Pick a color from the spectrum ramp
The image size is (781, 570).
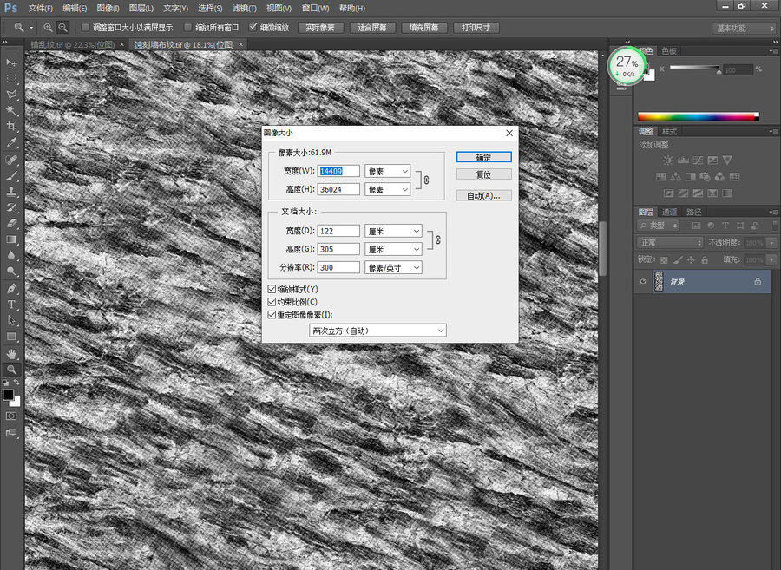point(699,117)
